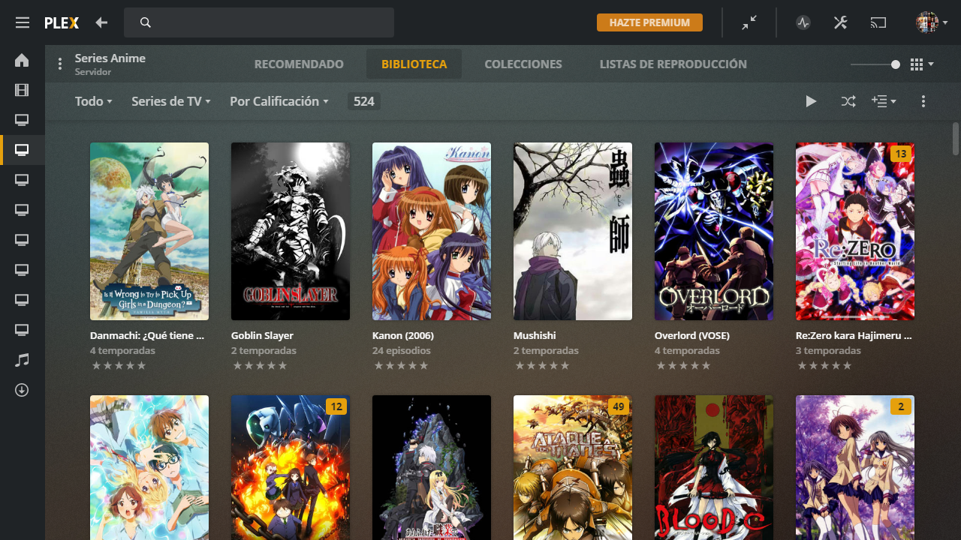Open the Activity monitor icon
Image resolution: width=961 pixels, height=540 pixels.
click(x=803, y=22)
